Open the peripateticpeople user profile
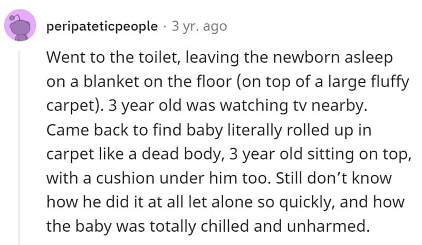The height and width of the screenshot is (245, 422). [x=102, y=26]
